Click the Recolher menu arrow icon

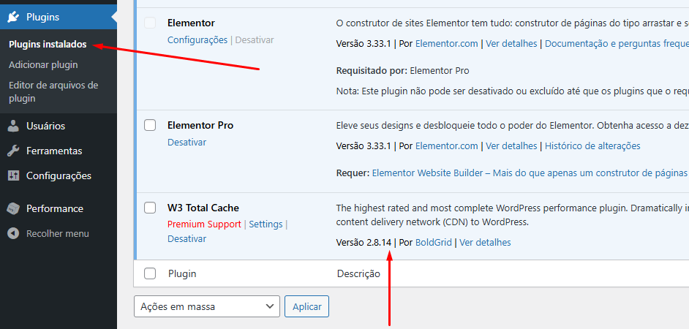pyautogui.click(x=14, y=234)
